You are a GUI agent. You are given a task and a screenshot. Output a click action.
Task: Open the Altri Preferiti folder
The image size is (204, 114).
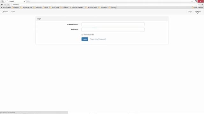pos(198,7)
